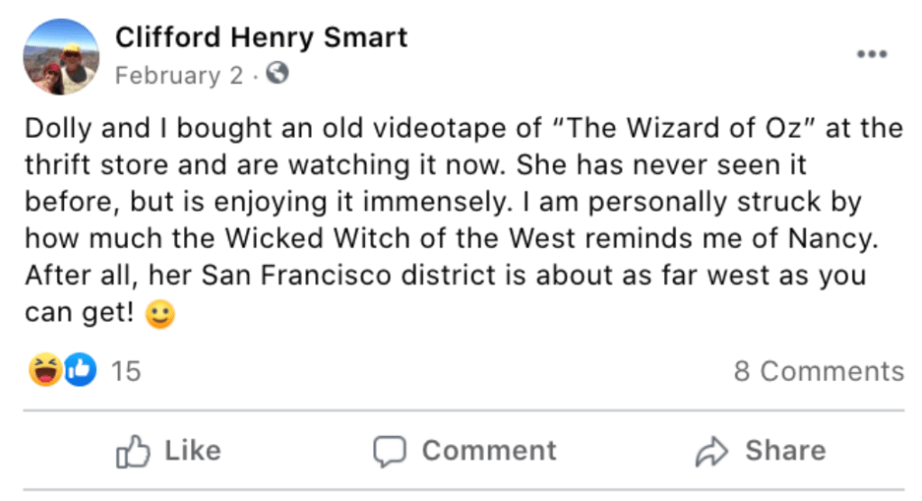
Task: Click the Share arrow icon
Action: click(x=711, y=451)
